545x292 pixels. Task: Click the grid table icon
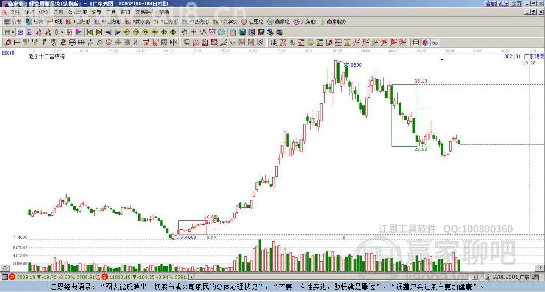click(x=416, y=43)
